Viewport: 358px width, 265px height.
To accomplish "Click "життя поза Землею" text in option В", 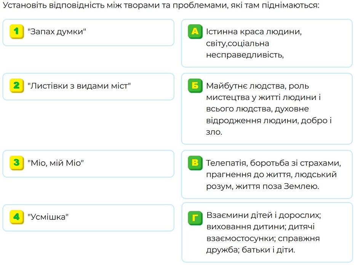I will click(x=277, y=186).
